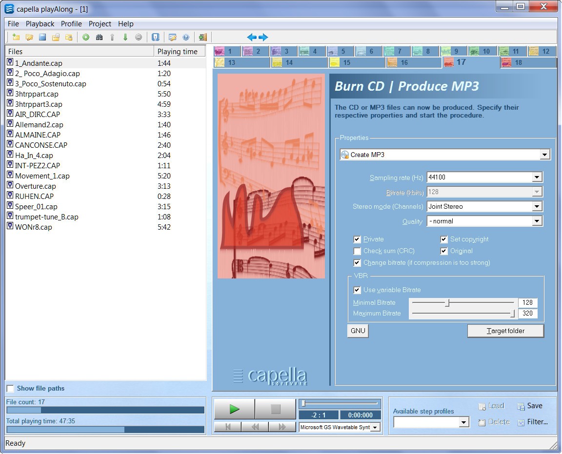Enable Show file paths checkbox

pyautogui.click(x=10, y=389)
